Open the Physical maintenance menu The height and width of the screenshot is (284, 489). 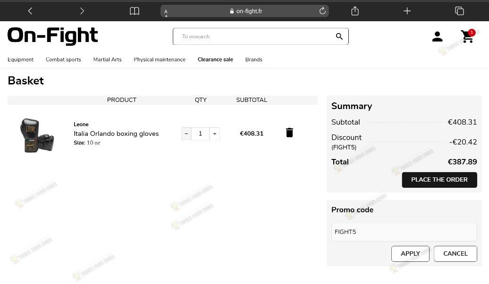coord(160,59)
